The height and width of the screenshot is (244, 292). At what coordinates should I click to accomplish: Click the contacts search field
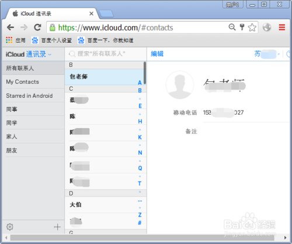point(105,54)
